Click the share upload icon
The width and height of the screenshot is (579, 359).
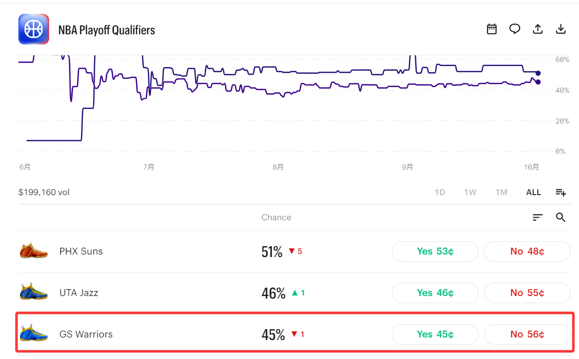pyautogui.click(x=538, y=29)
